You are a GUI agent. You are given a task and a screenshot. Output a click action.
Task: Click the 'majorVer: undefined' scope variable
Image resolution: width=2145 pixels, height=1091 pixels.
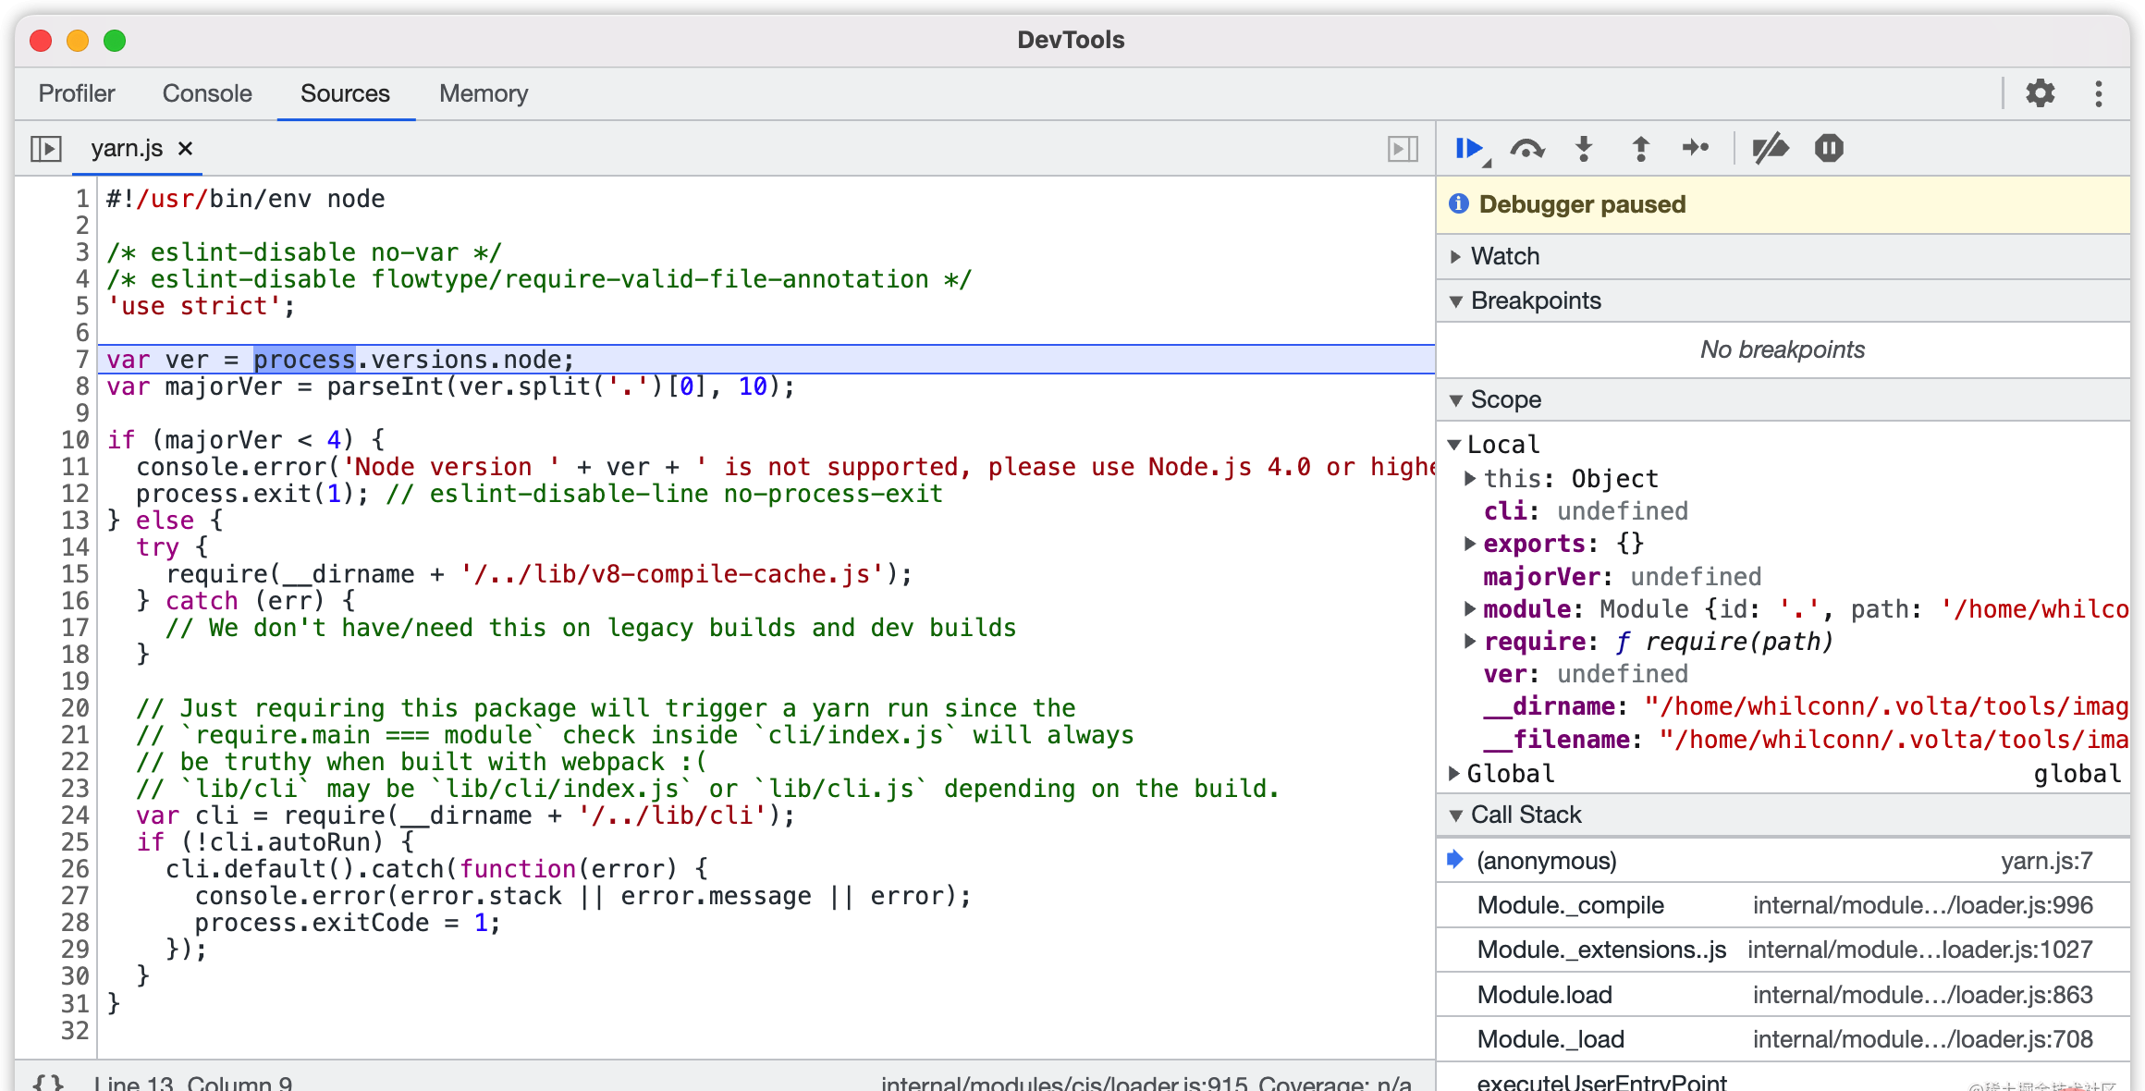pos(1623,577)
